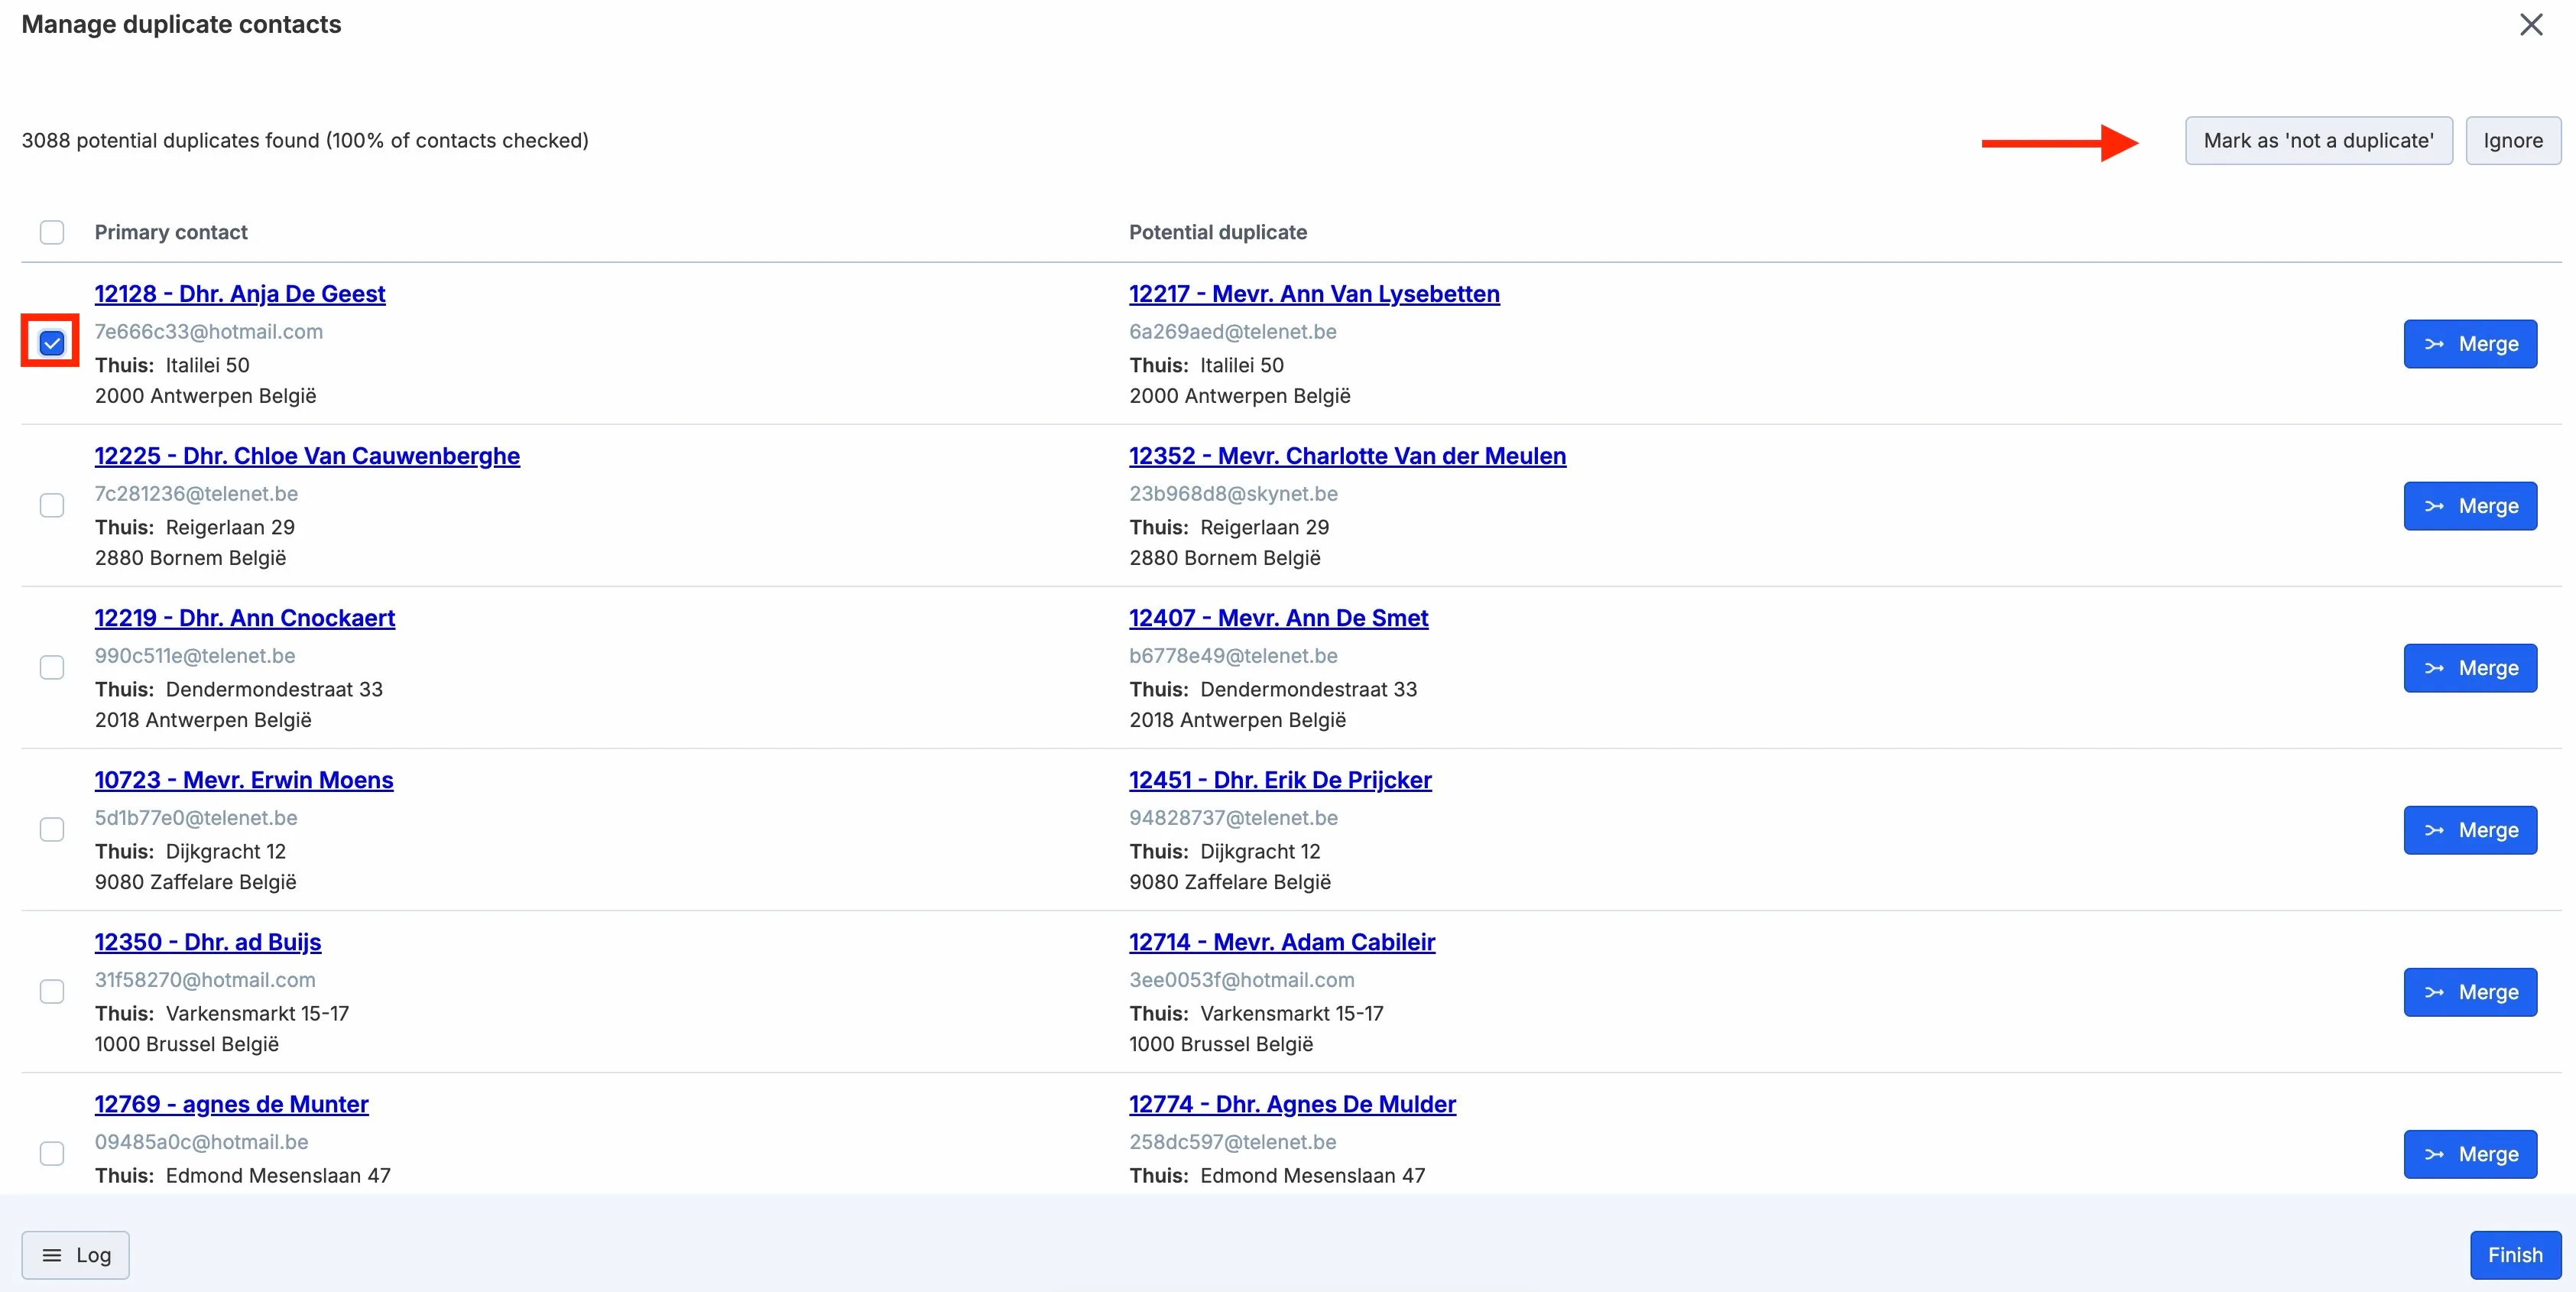Click Mark as 'not a duplicate' button

[x=2318, y=141]
